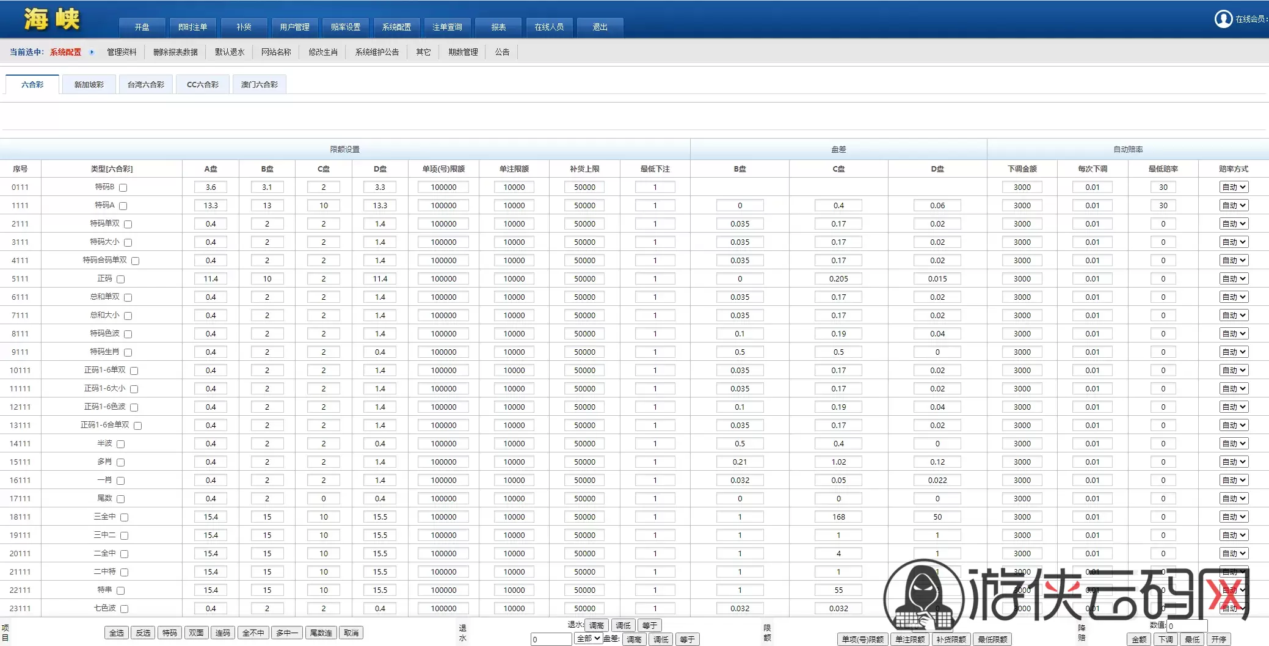Image resolution: width=1269 pixels, height=646 pixels.
Task: Click the A盘 input for 特码A row
Action: coord(211,206)
